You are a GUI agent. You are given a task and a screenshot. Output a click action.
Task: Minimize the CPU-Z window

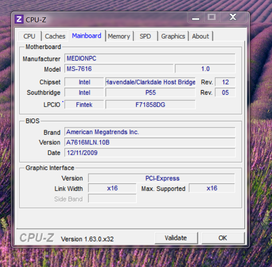pyautogui.click(x=196, y=17)
